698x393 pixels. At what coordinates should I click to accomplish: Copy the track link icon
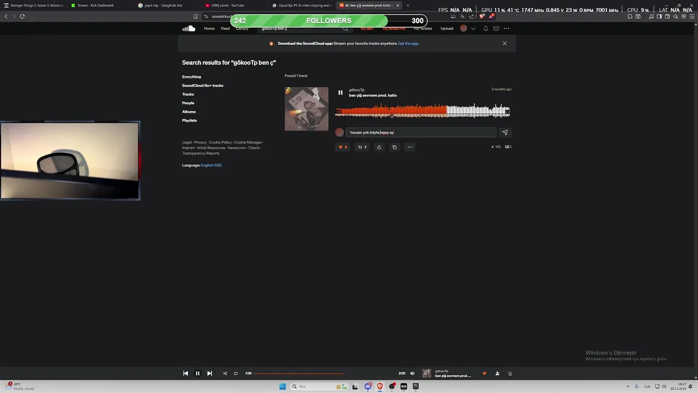[394, 147]
